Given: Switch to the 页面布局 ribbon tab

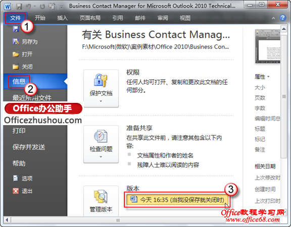Looking at the screenshot, I should point(90,18).
